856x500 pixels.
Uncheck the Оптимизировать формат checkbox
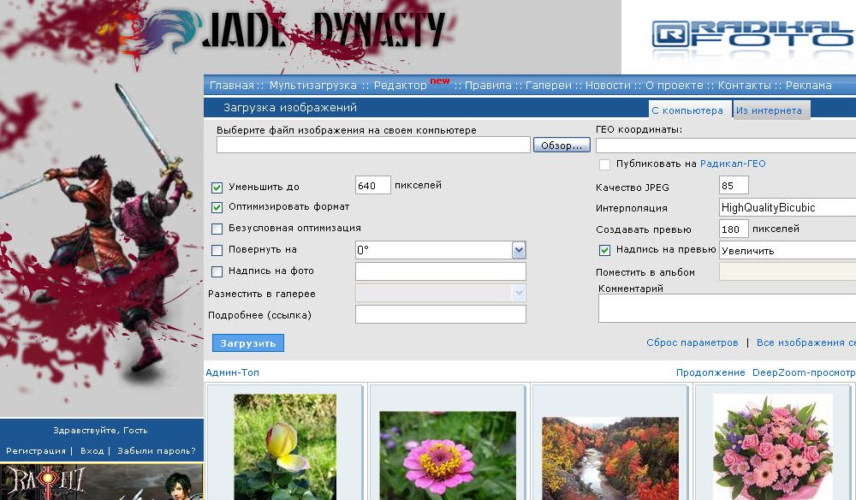click(217, 207)
